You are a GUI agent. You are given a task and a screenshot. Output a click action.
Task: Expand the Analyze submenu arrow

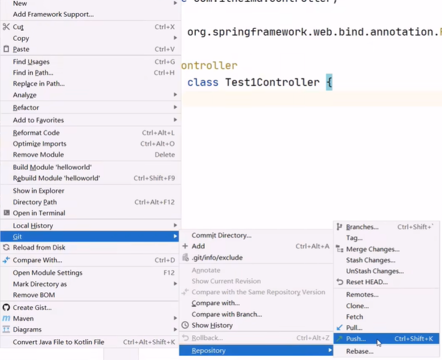tap(175, 94)
